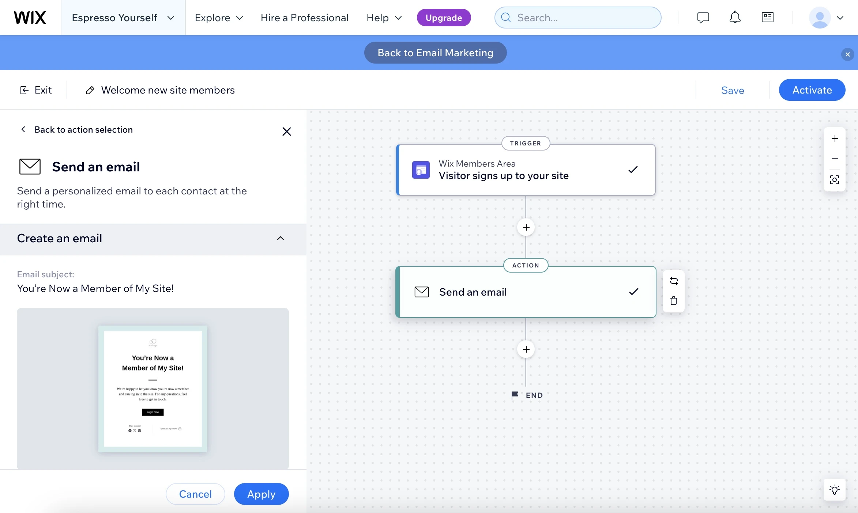The height and width of the screenshot is (513, 858).
Task: Click the zoom in plus icon
Action: click(835, 139)
